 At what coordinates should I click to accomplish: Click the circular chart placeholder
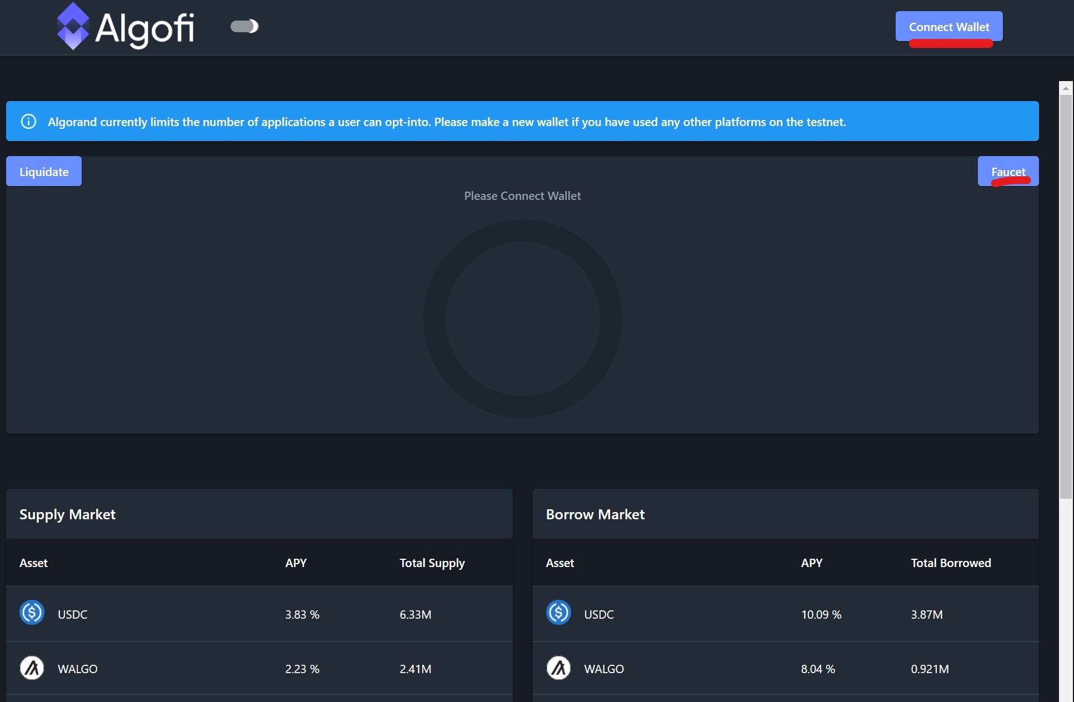click(522, 318)
